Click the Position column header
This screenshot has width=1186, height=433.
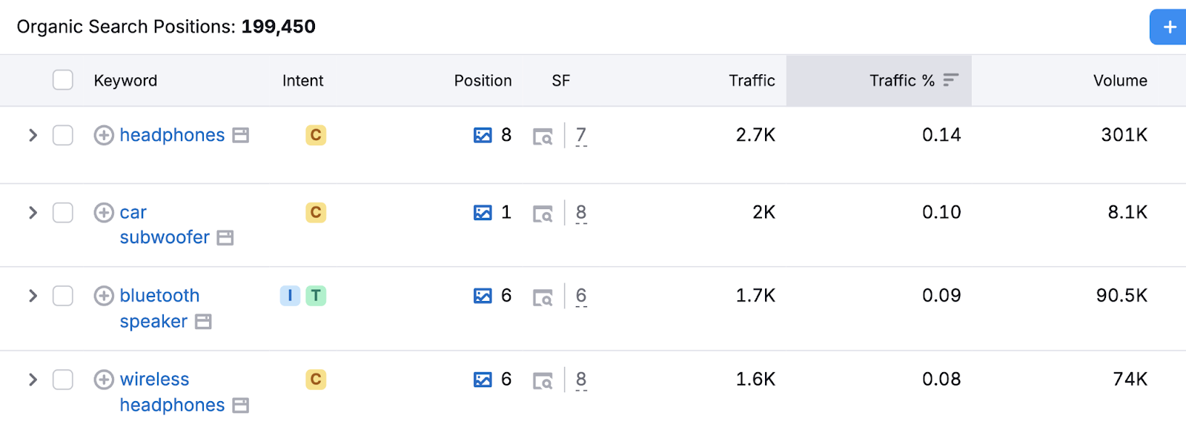483,80
